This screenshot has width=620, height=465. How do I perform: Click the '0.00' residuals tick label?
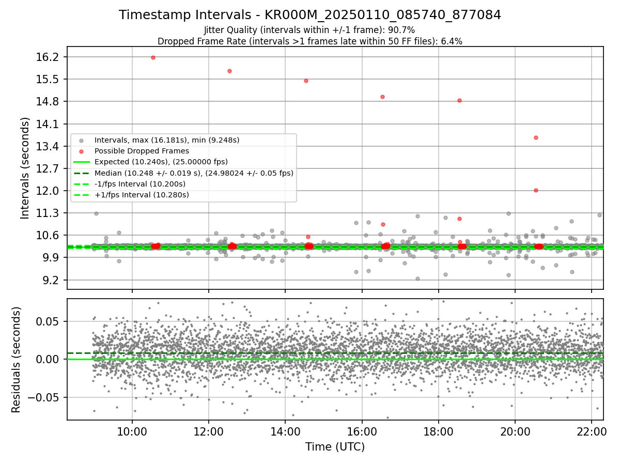(x=48, y=359)
